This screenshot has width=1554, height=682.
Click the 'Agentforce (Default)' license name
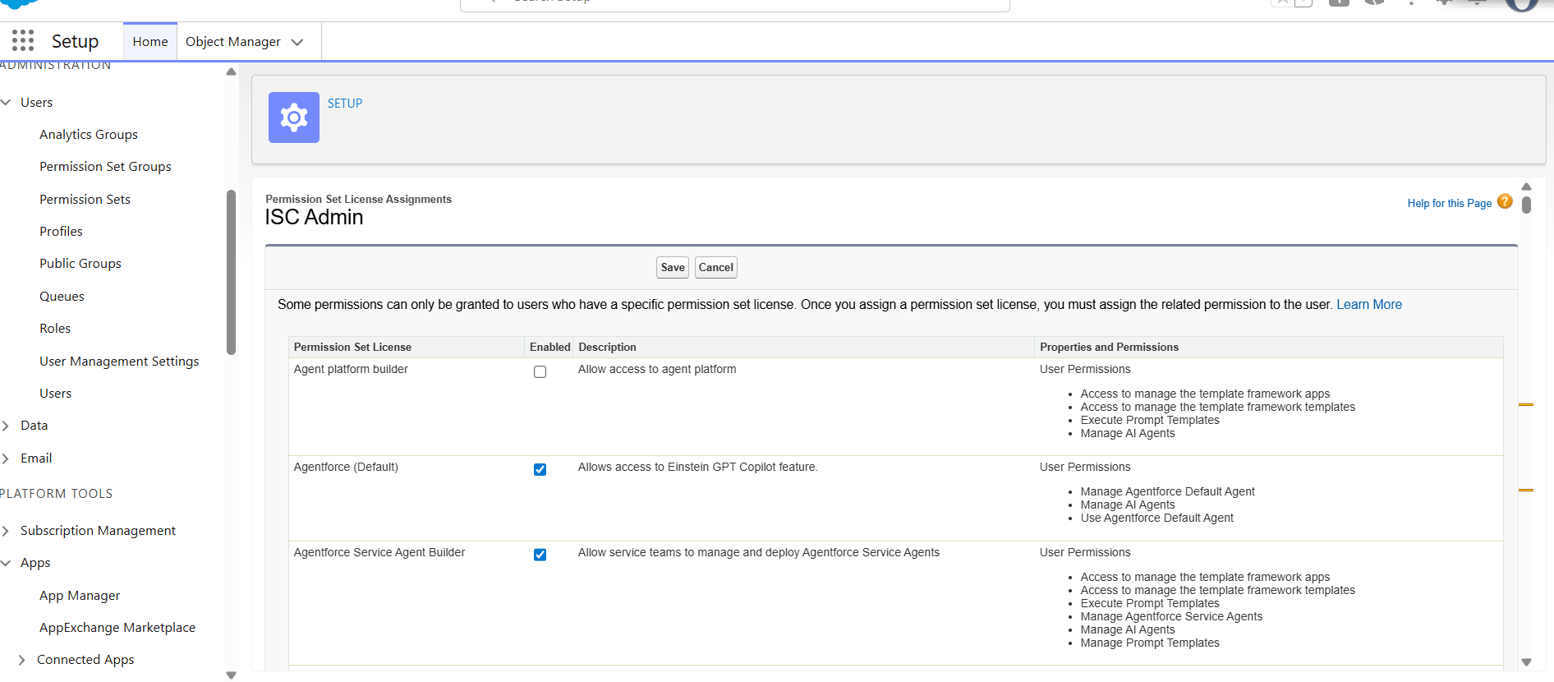[346, 468]
